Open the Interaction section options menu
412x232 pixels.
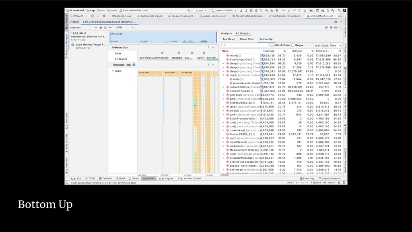click(208, 48)
